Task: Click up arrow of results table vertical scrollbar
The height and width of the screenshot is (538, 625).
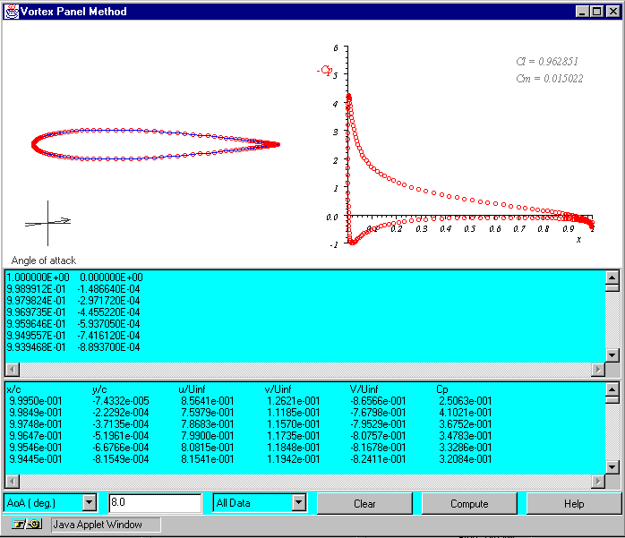Action: tap(612, 389)
